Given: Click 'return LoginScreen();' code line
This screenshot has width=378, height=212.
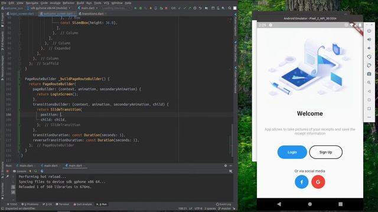Looking at the screenshot, I should [57, 94].
